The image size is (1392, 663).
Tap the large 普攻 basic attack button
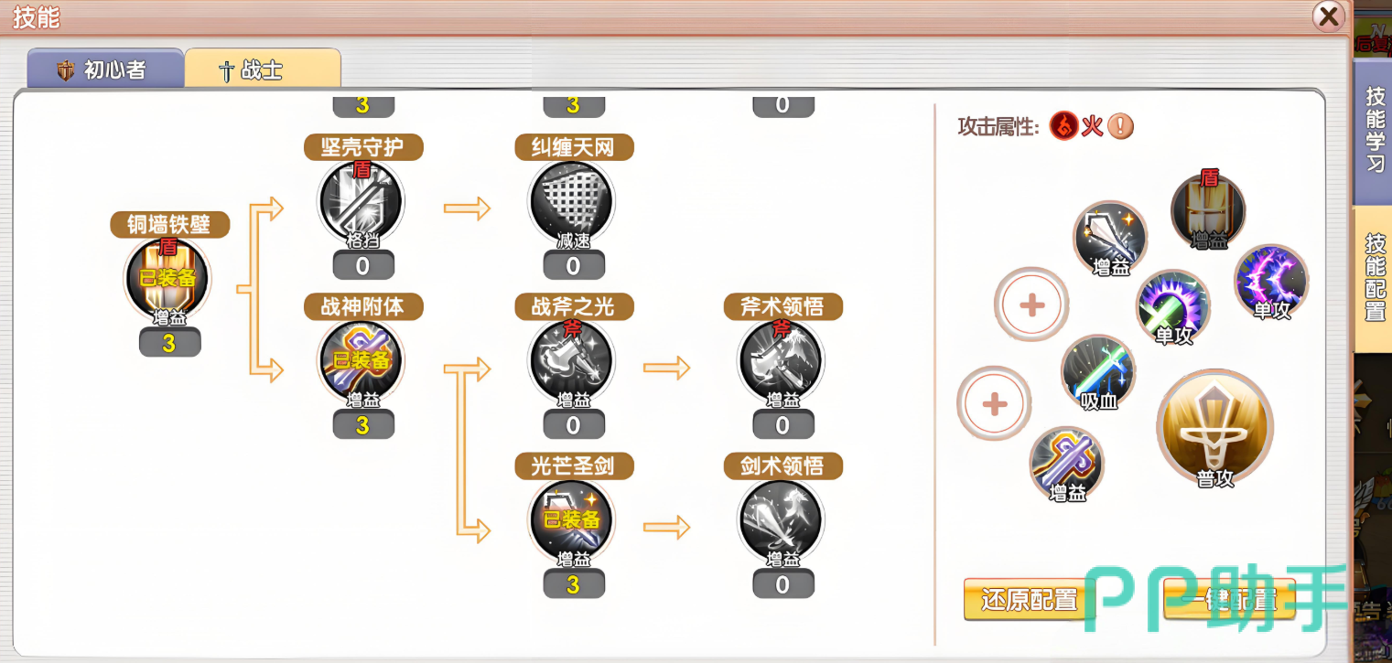click(x=1214, y=428)
